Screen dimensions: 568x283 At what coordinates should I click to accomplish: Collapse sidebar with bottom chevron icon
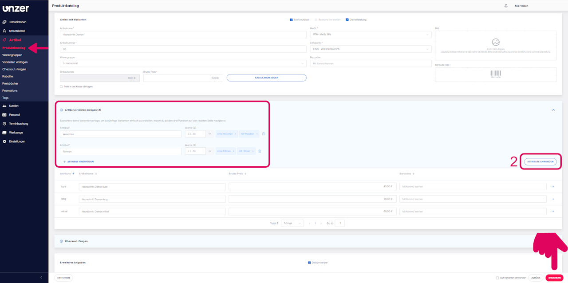point(41,277)
